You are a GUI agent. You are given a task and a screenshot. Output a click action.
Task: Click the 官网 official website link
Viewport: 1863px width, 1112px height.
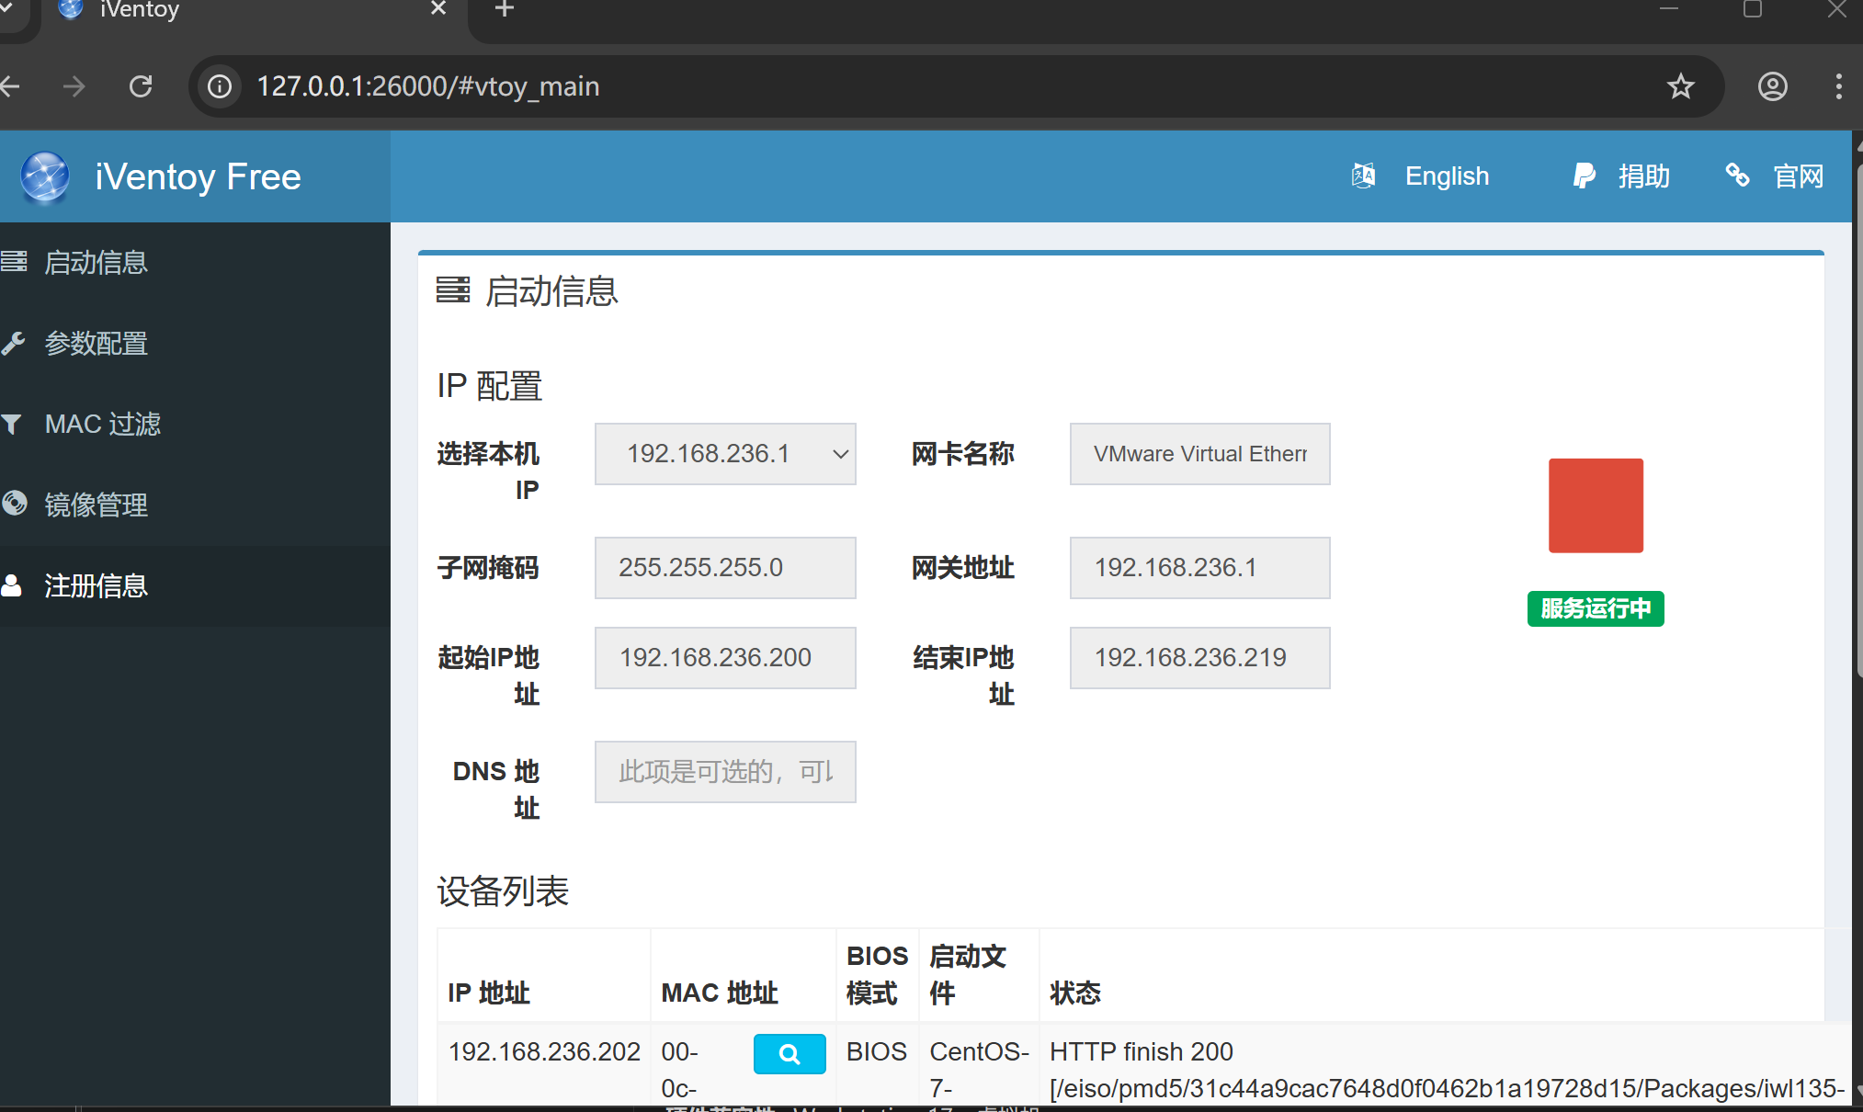tap(1798, 176)
